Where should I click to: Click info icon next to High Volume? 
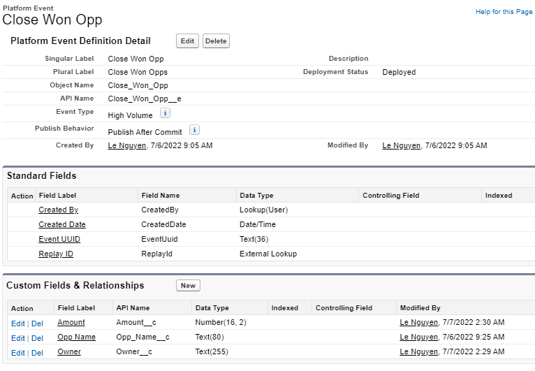pyautogui.click(x=165, y=113)
